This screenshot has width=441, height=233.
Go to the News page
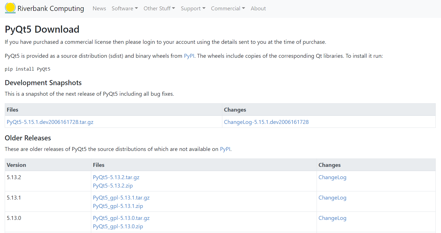[x=99, y=8]
